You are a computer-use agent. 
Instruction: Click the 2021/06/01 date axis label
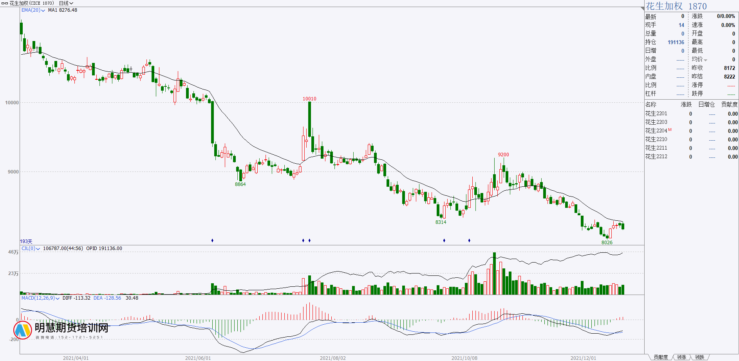[x=198, y=358]
